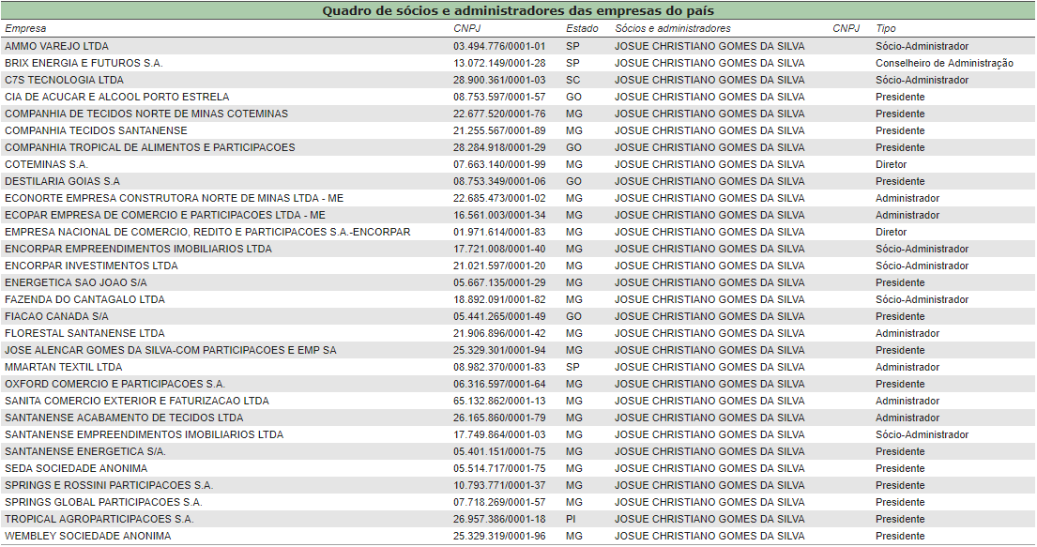
Task: Select FAZENDA DO CANTAGALO LTDA row name
Action: 84,299
